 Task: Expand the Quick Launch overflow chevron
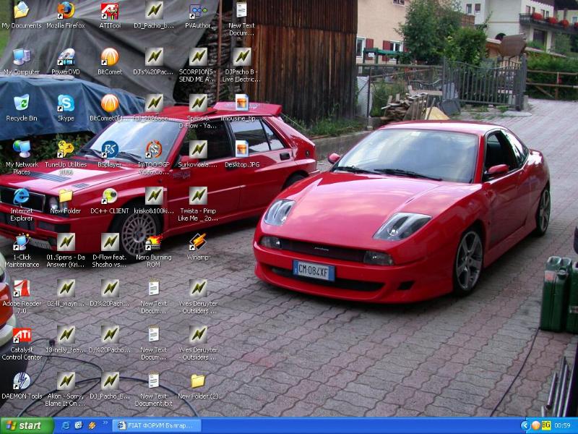pos(105,423)
